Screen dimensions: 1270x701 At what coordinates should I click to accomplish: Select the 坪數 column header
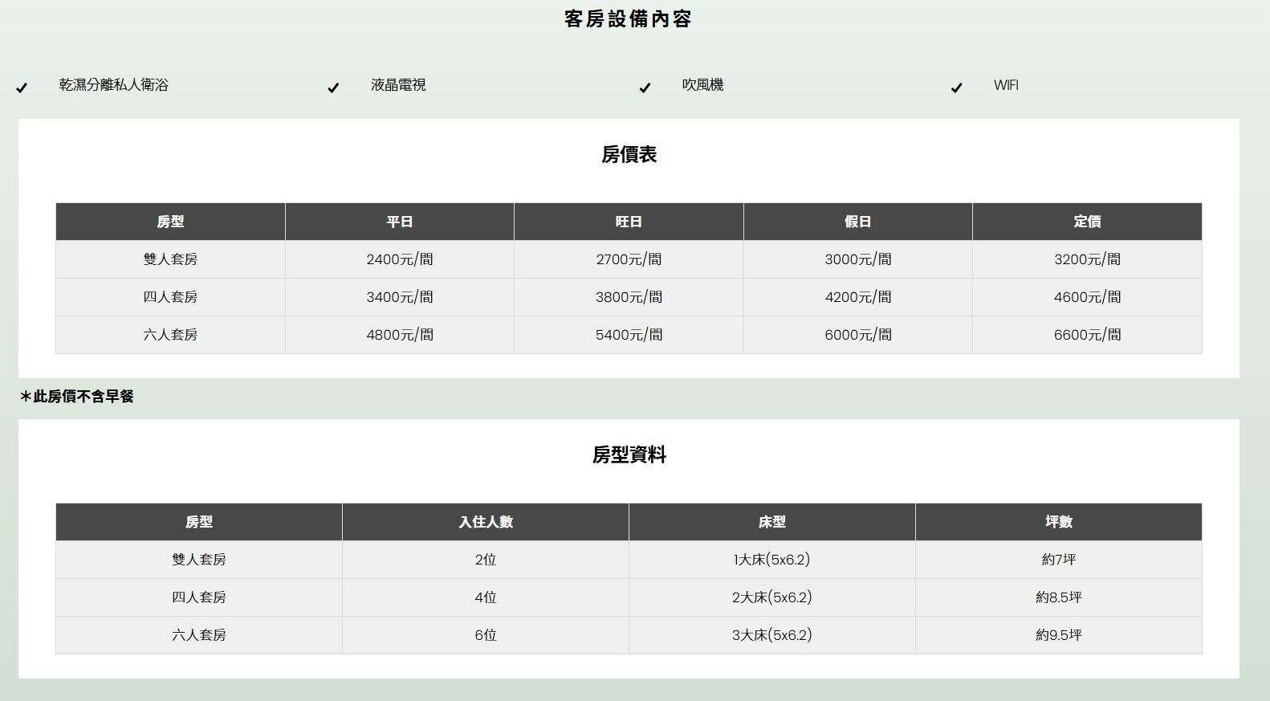(1058, 522)
